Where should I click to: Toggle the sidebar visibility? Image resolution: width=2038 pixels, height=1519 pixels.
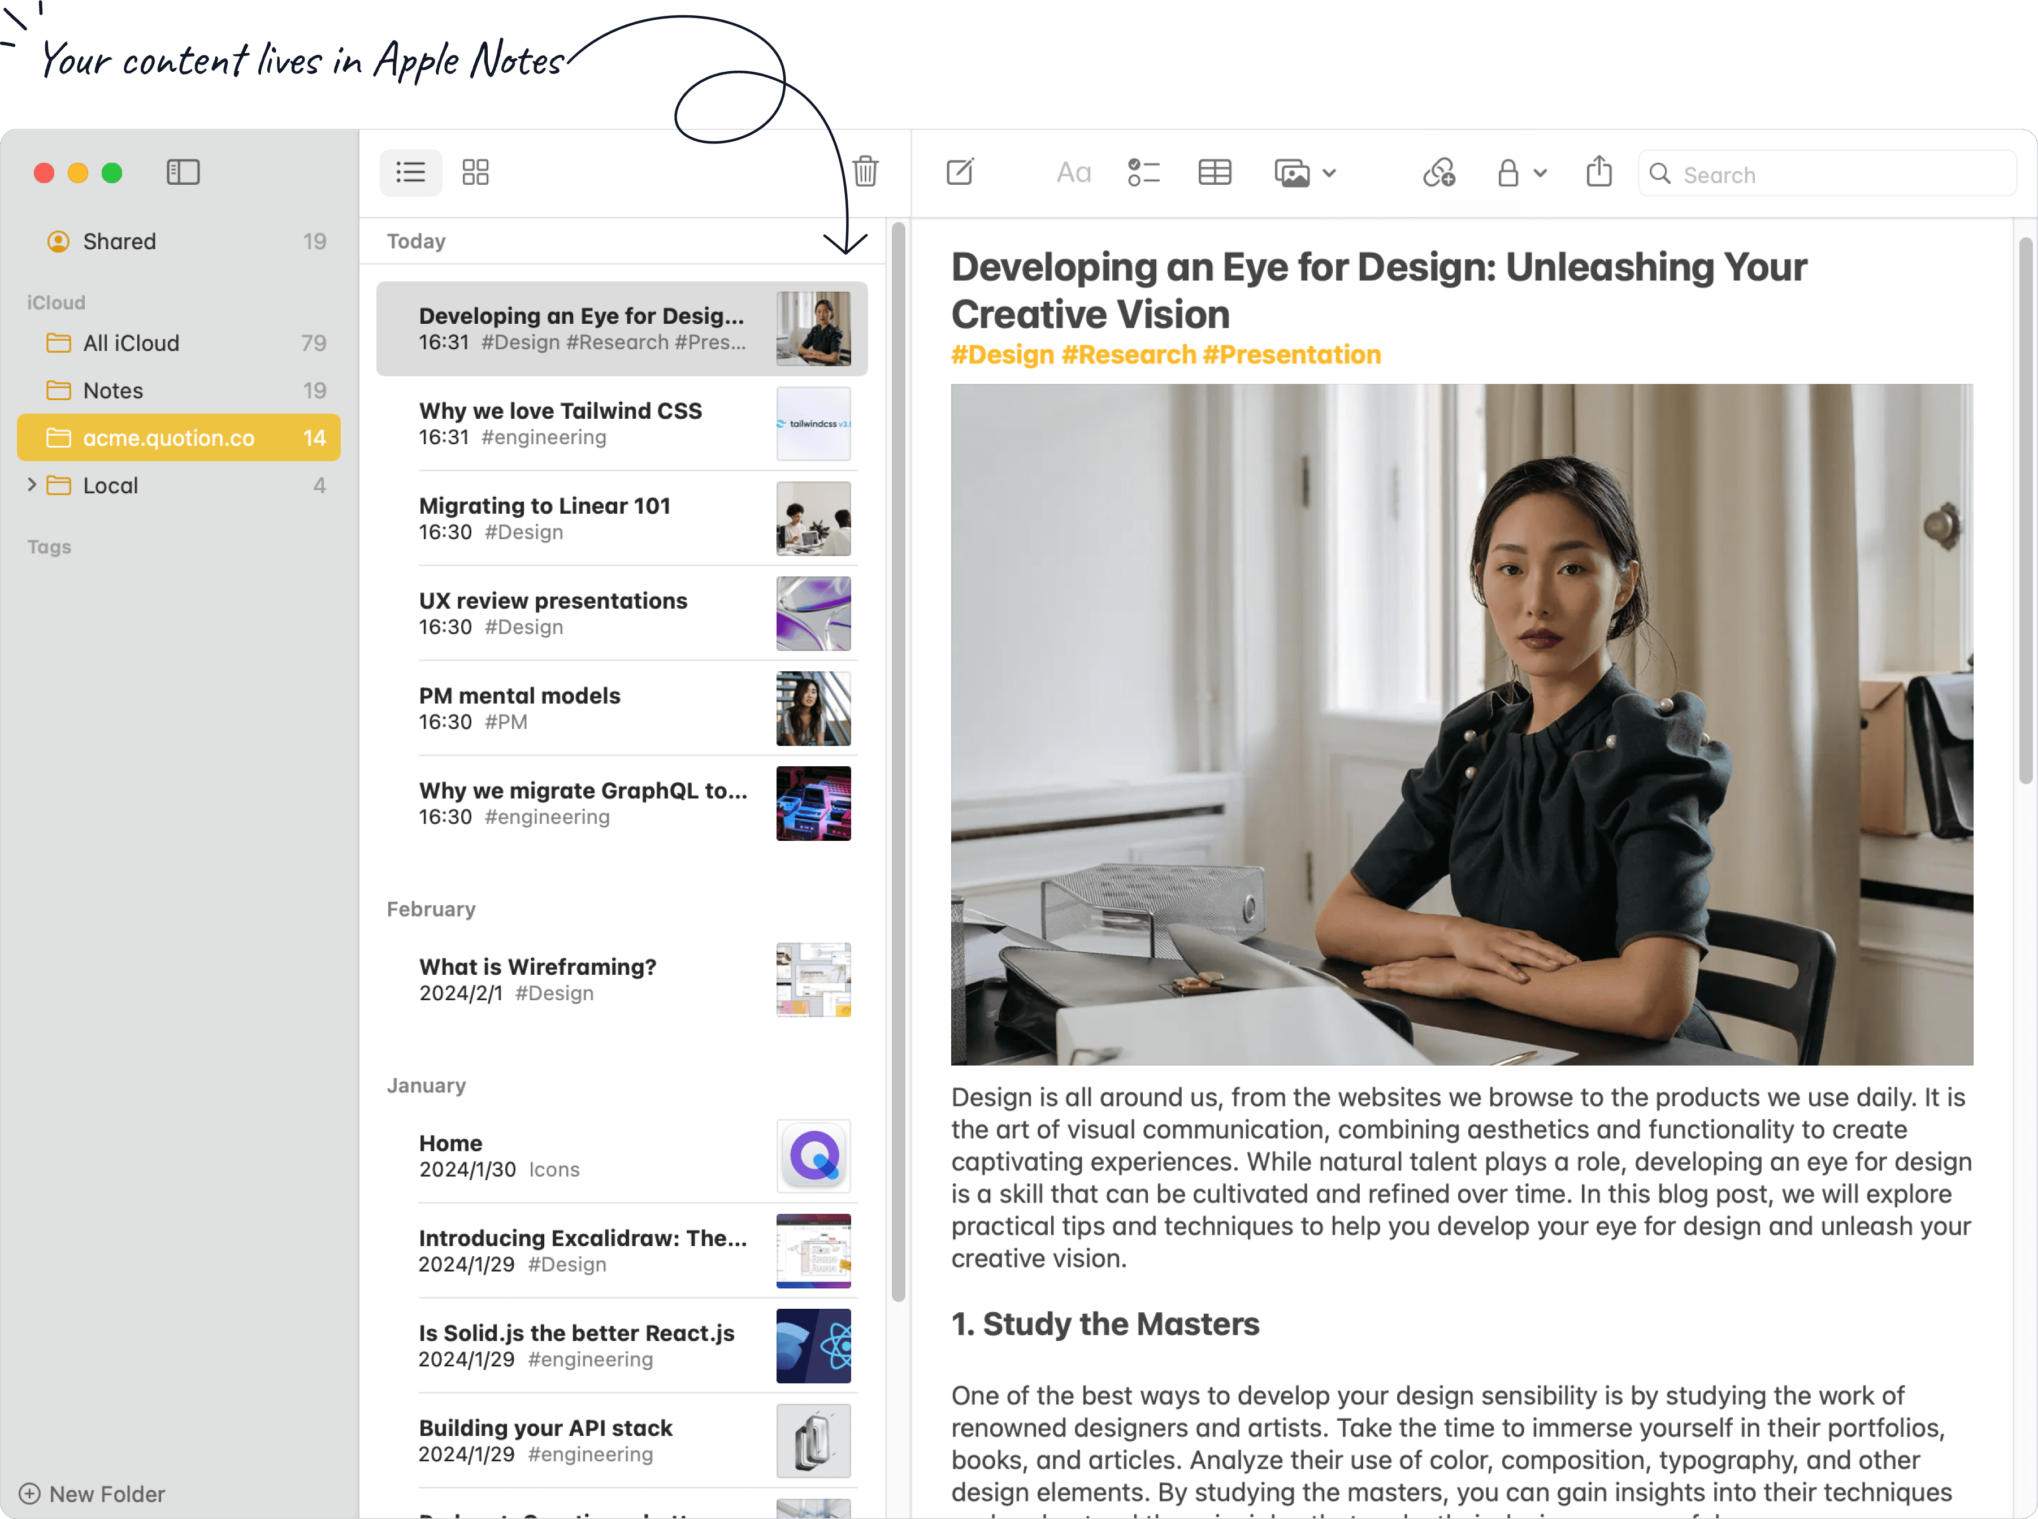tap(183, 172)
